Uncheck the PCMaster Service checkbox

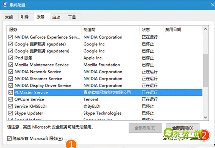tap(11, 92)
